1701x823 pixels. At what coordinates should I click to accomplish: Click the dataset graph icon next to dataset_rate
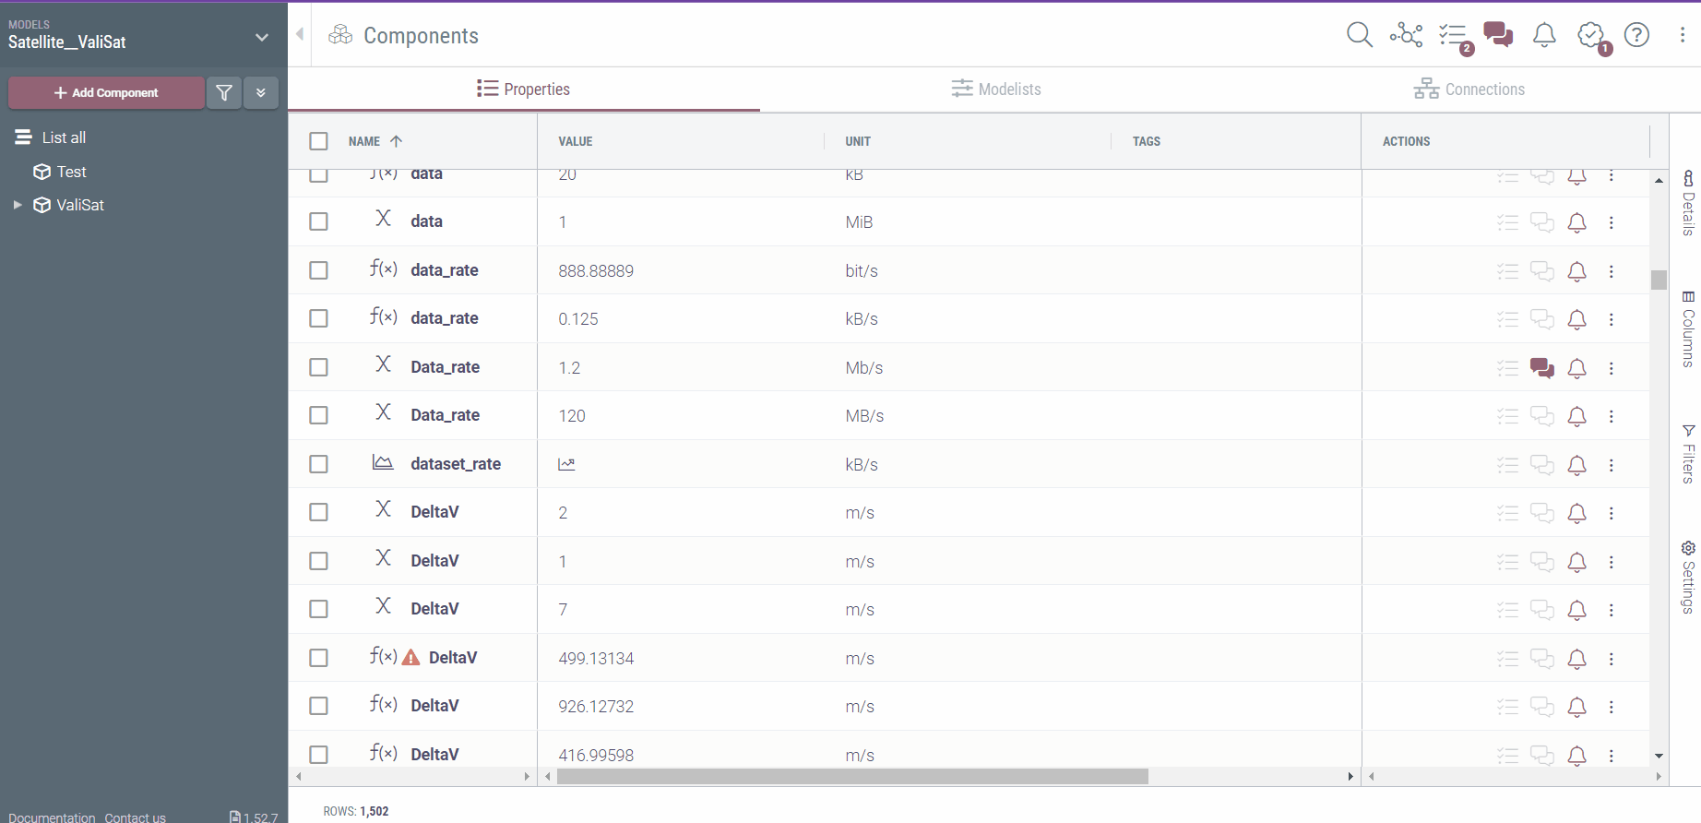(x=383, y=462)
